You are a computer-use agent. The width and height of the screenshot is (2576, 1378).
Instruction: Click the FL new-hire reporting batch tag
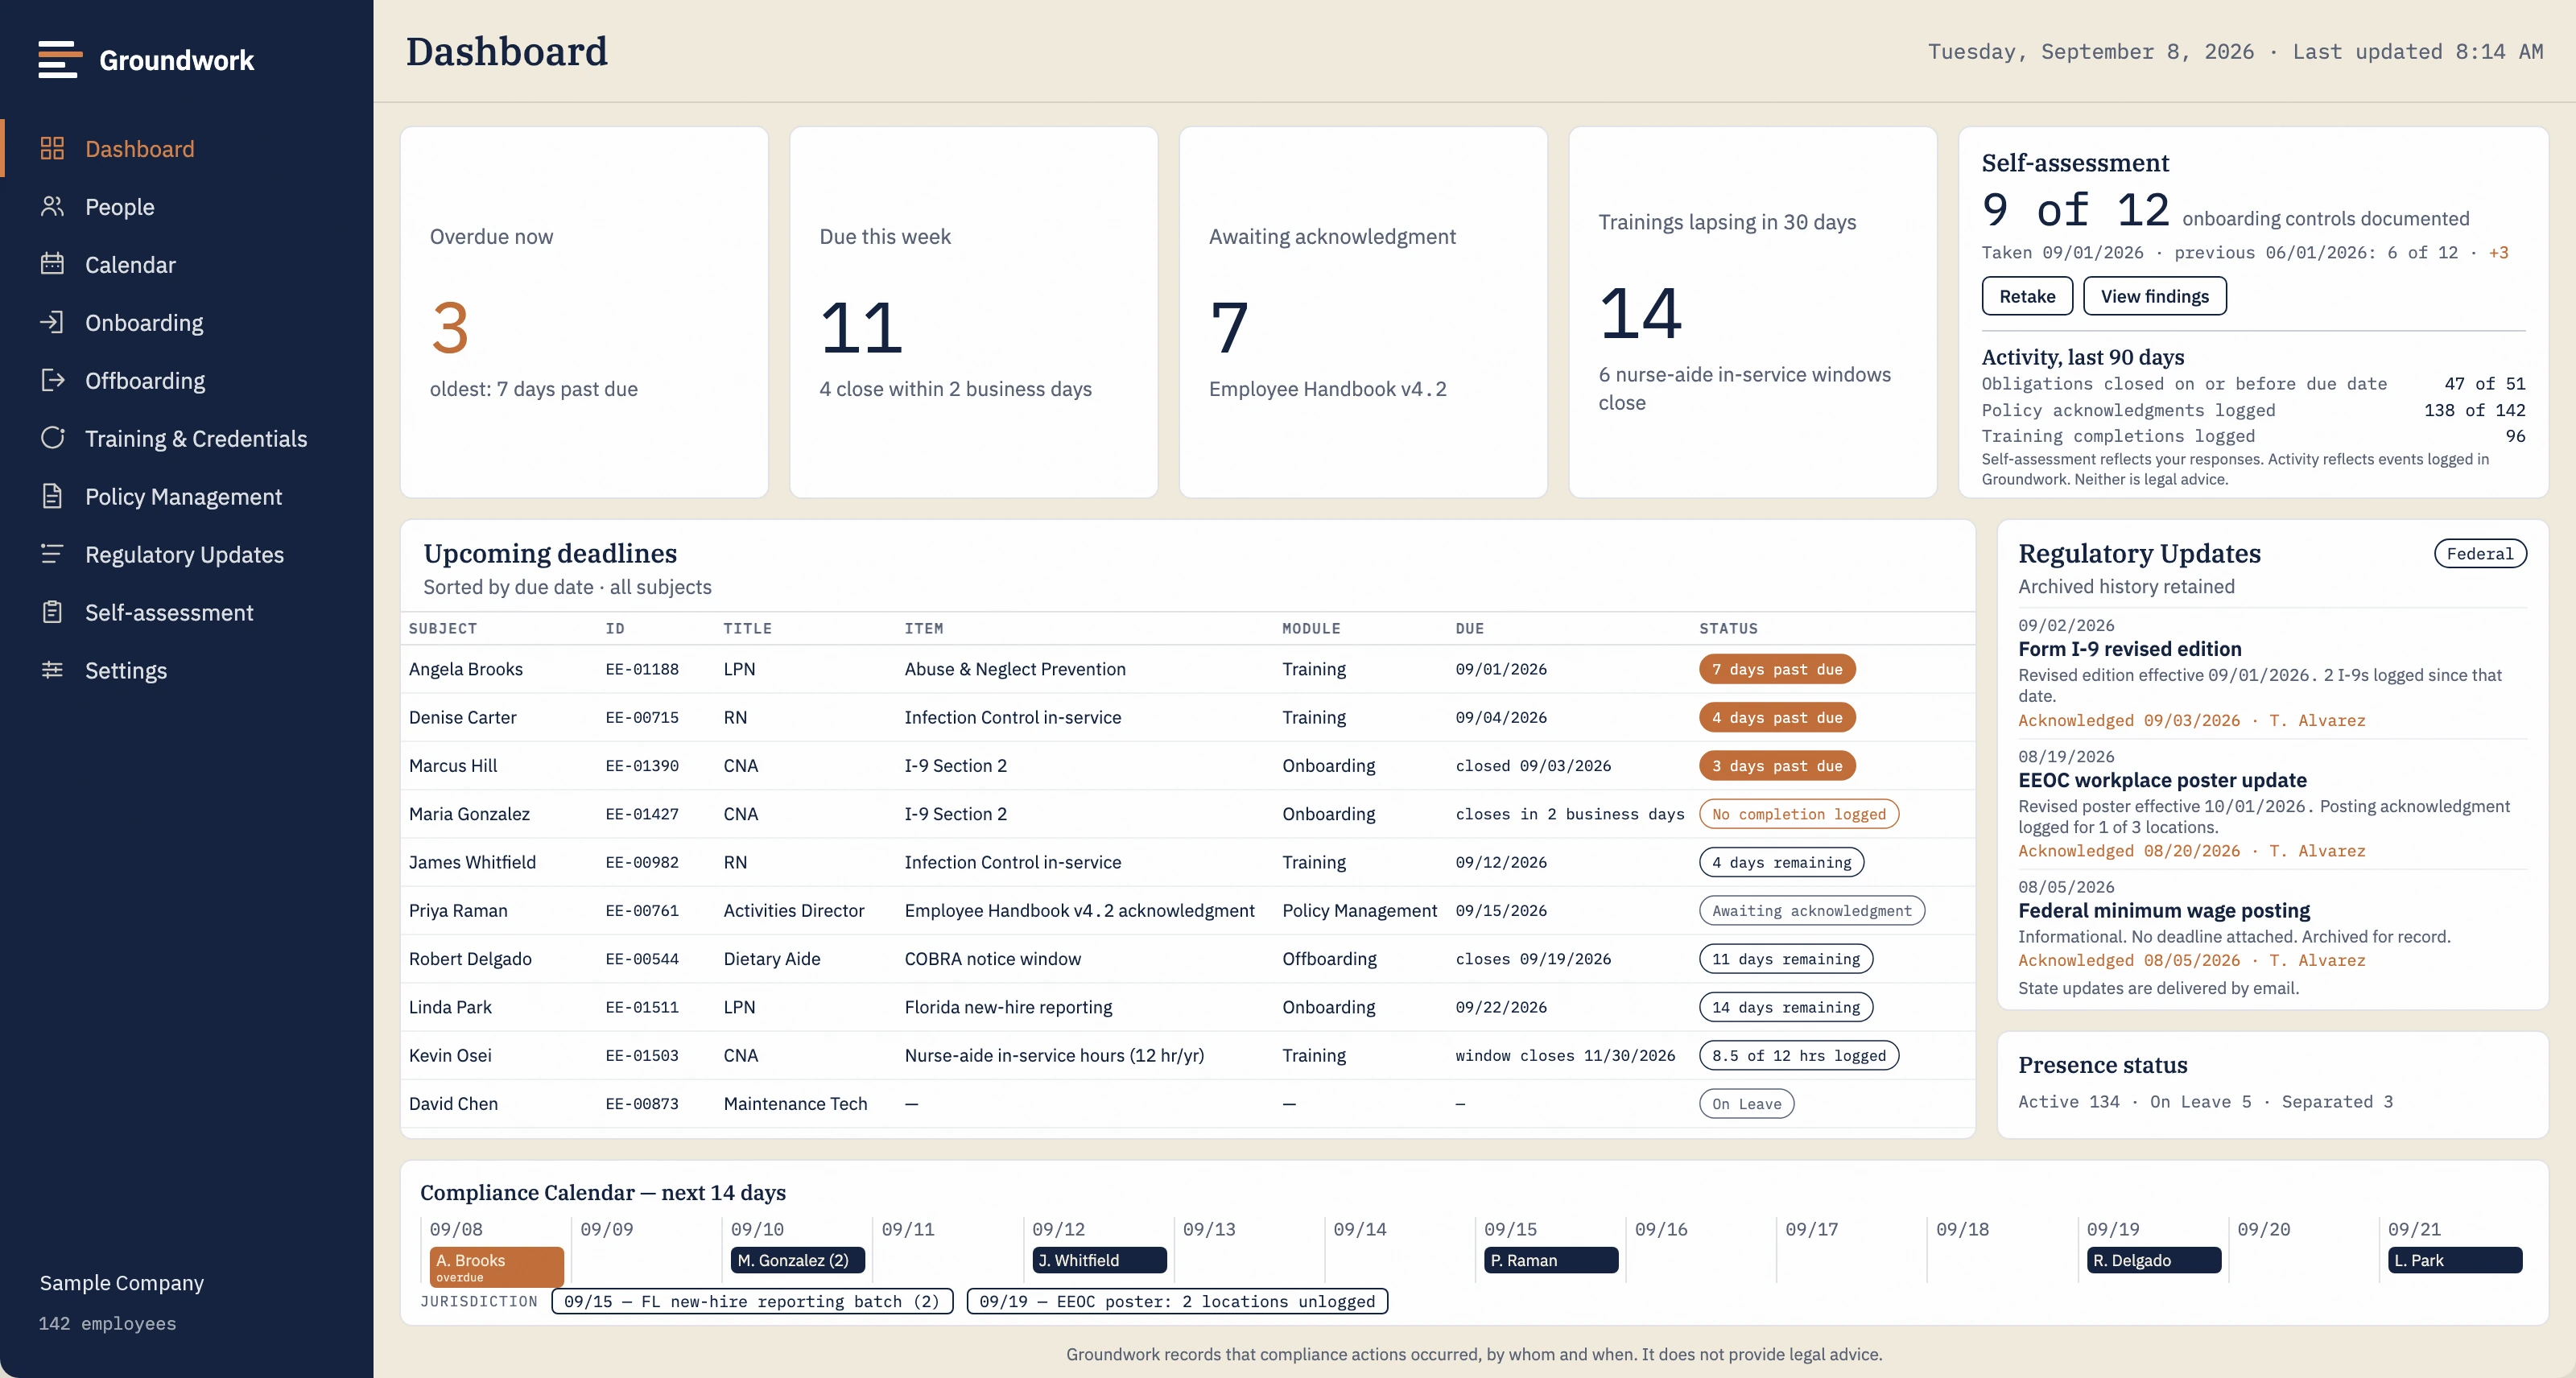pyautogui.click(x=752, y=1301)
